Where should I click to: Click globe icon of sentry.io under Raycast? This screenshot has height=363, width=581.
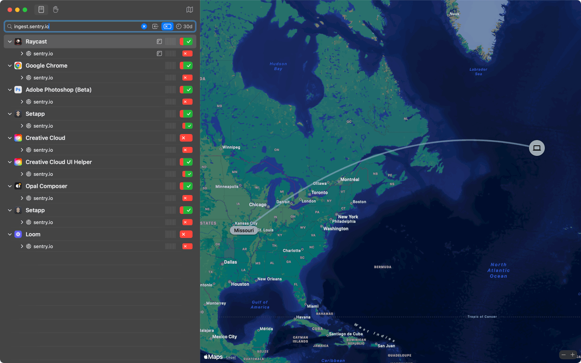click(29, 54)
